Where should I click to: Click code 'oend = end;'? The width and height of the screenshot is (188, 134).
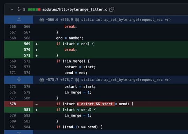(76, 73)
